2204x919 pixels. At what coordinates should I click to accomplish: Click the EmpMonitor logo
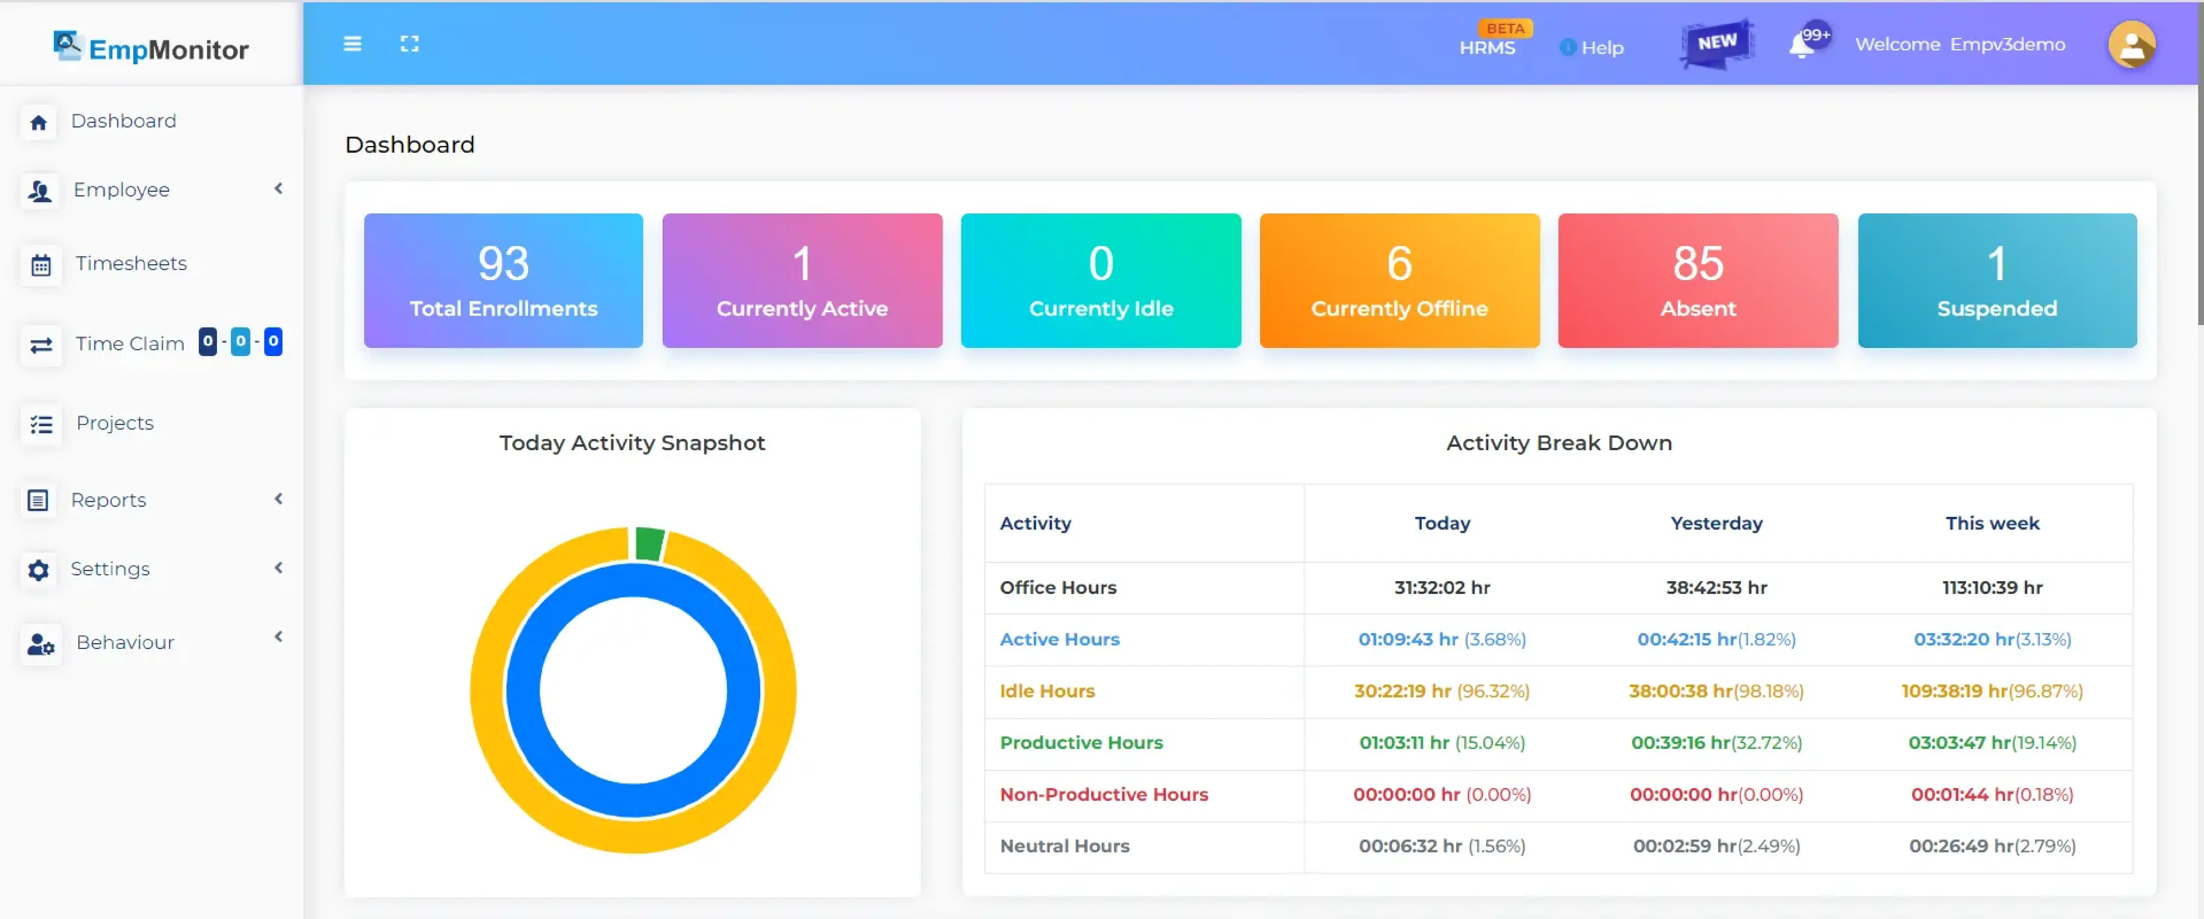coord(151,47)
